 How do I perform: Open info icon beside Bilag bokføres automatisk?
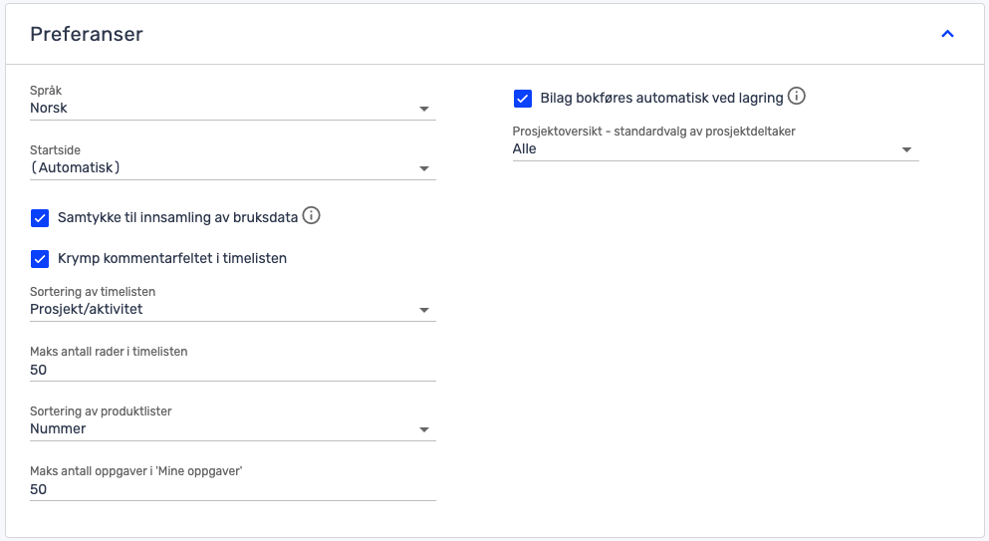click(797, 96)
